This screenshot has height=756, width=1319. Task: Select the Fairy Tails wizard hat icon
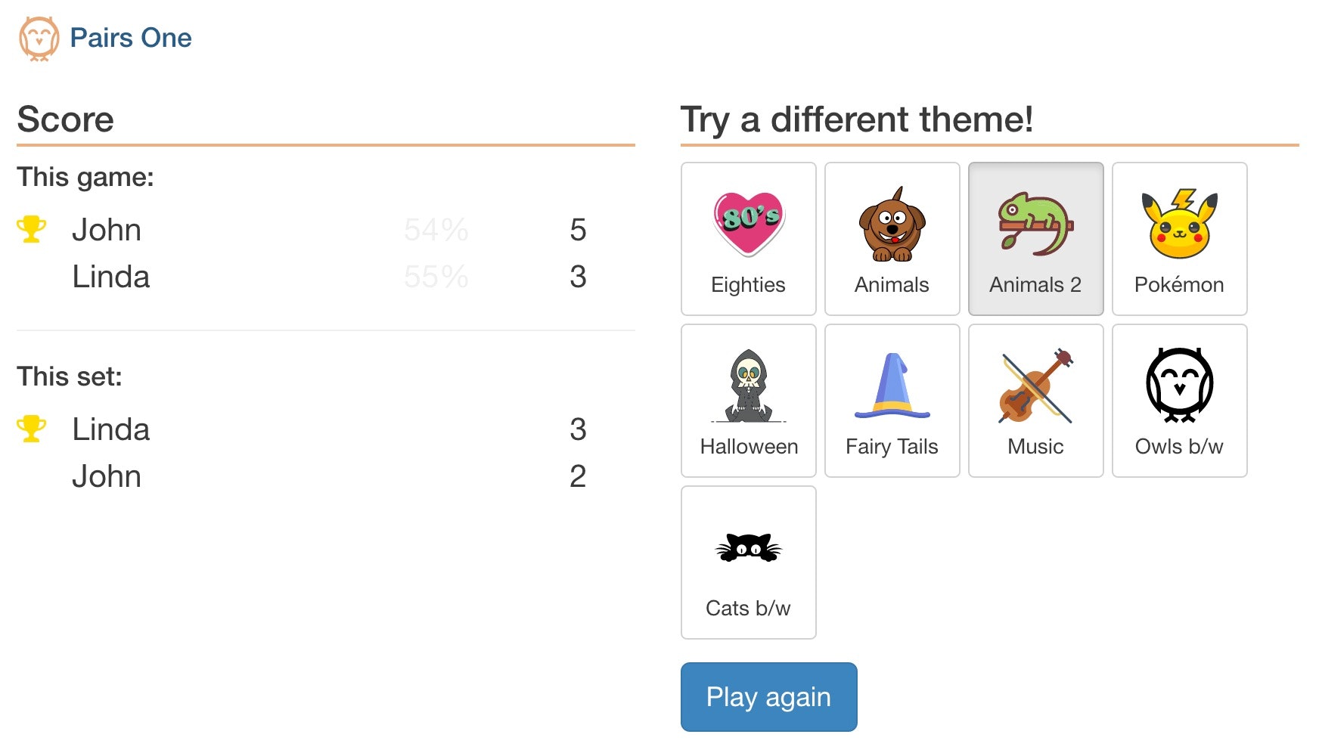pyautogui.click(x=892, y=386)
